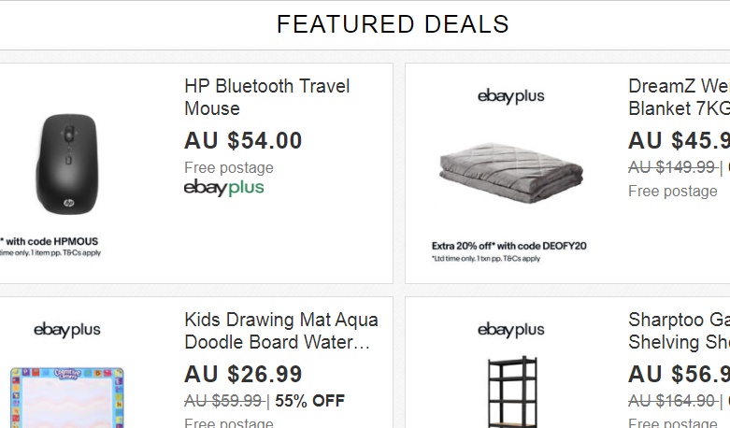
Task: Open the Sharptoo Garage Shelving listing title
Action: point(679,331)
